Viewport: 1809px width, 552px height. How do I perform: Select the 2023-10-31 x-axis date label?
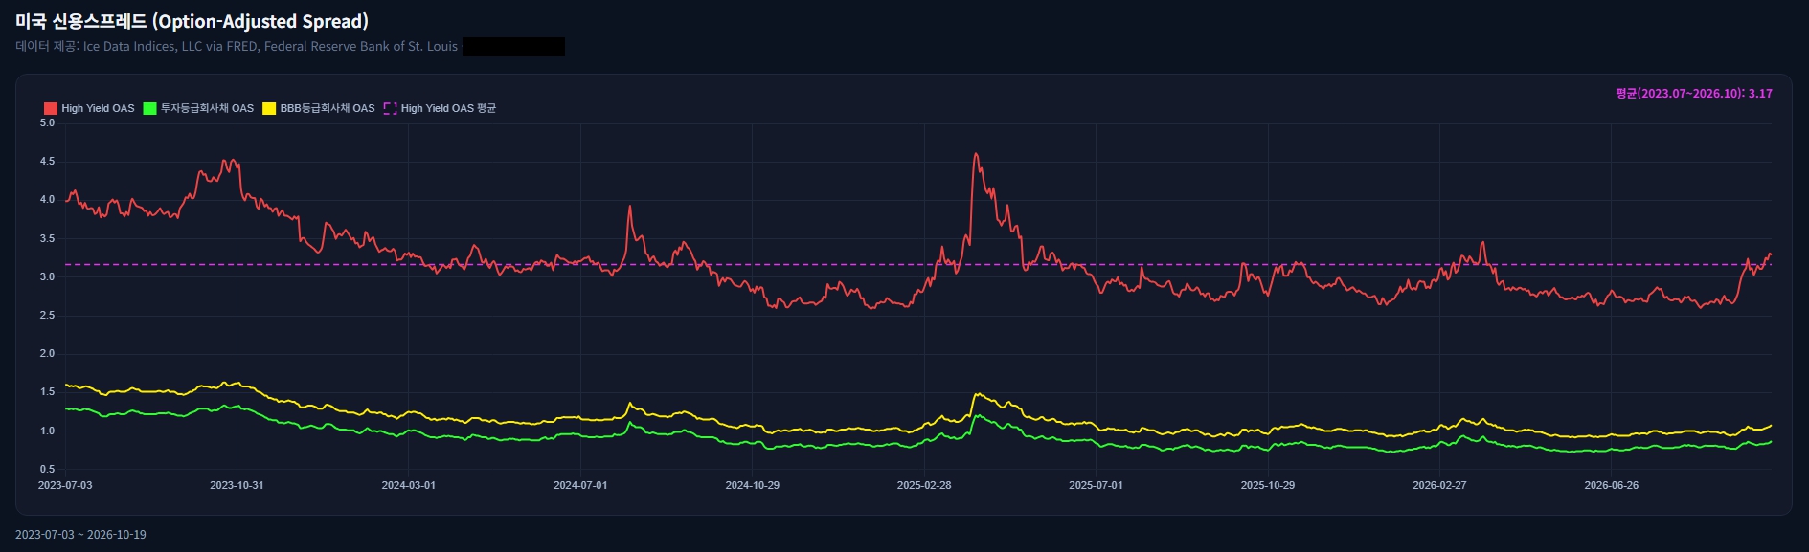(x=237, y=485)
